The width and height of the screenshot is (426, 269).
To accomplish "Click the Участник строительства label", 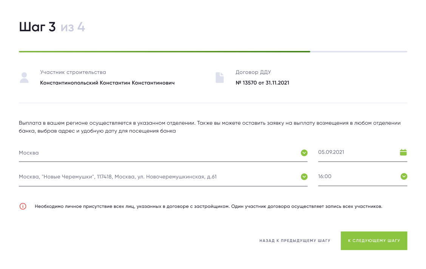I will pyautogui.click(x=73, y=72).
